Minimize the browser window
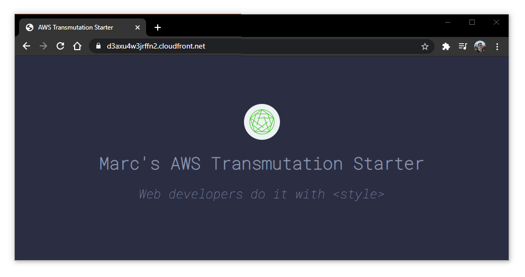The image size is (525, 277). point(448,22)
